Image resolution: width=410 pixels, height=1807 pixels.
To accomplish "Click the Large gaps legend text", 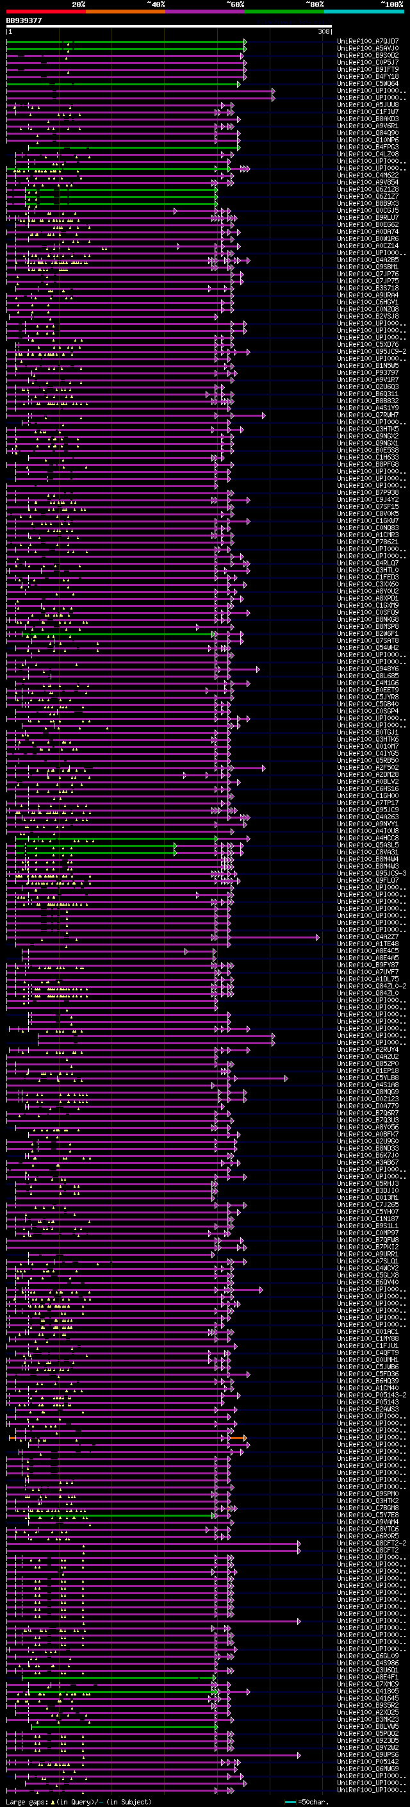I will click(79, 1801).
